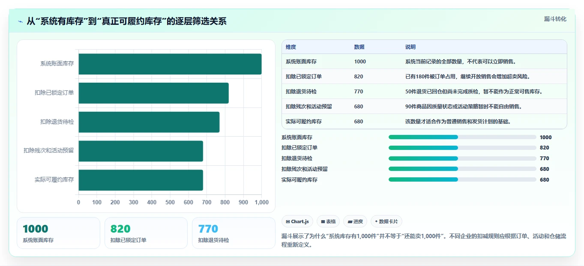Click the 说明 column header
The image size is (584, 266).
pos(410,47)
